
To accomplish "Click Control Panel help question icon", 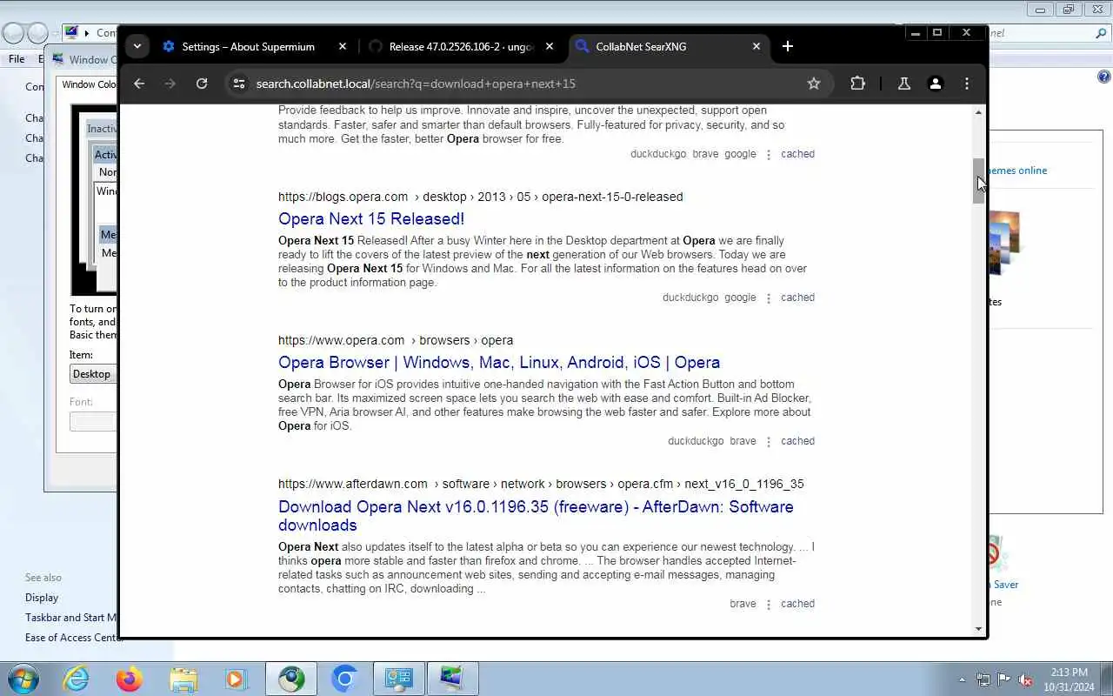I will coord(1104,77).
